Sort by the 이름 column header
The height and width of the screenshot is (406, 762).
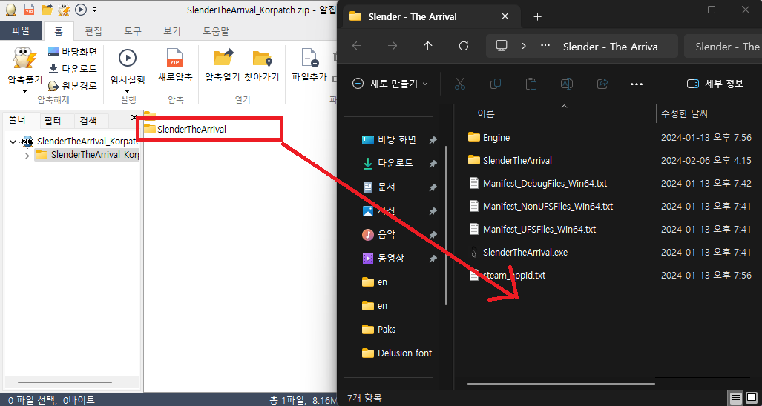point(486,114)
